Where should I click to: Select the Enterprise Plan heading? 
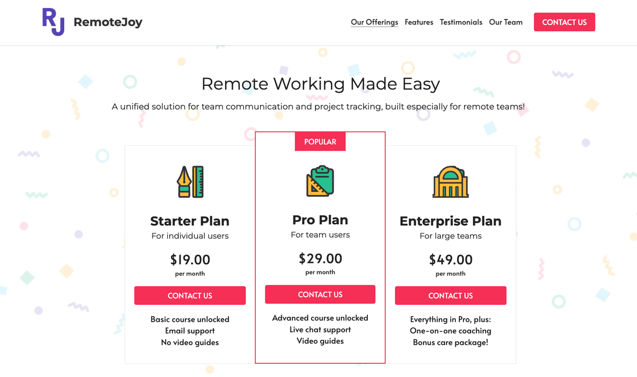tap(451, 221)
